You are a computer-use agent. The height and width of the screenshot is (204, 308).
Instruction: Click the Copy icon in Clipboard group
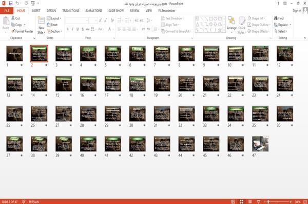click(13, 25)
